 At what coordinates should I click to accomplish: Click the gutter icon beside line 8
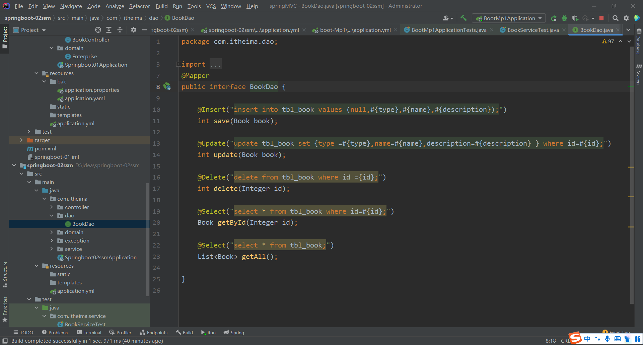point(167,87)
